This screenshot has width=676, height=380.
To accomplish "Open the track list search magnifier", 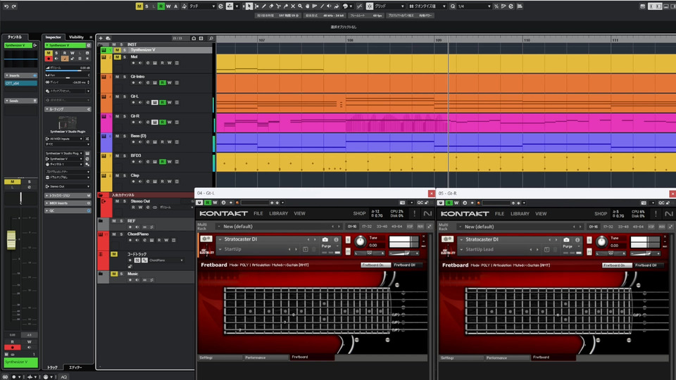I will [x=211, y=38].
